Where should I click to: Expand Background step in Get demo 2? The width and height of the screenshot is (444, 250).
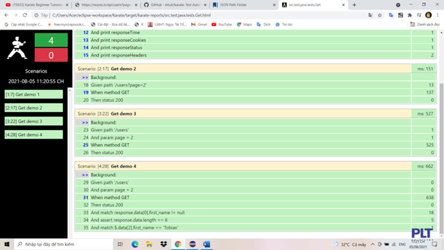point(85,78)
